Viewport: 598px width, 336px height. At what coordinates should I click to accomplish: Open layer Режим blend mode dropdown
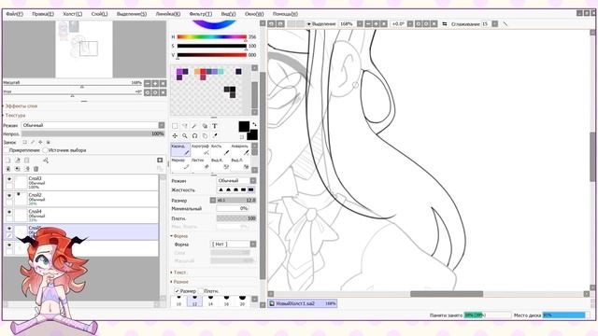click(93, 125)
